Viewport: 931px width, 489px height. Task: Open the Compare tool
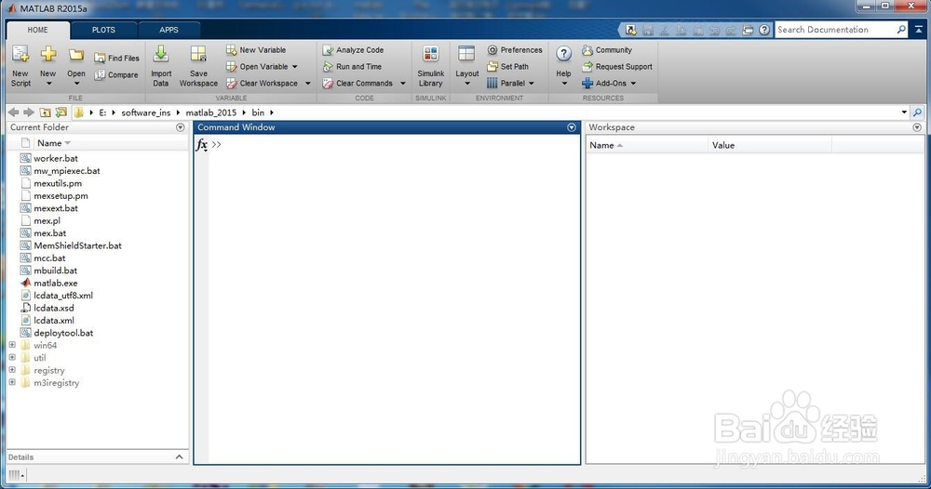tap(116, 74)
